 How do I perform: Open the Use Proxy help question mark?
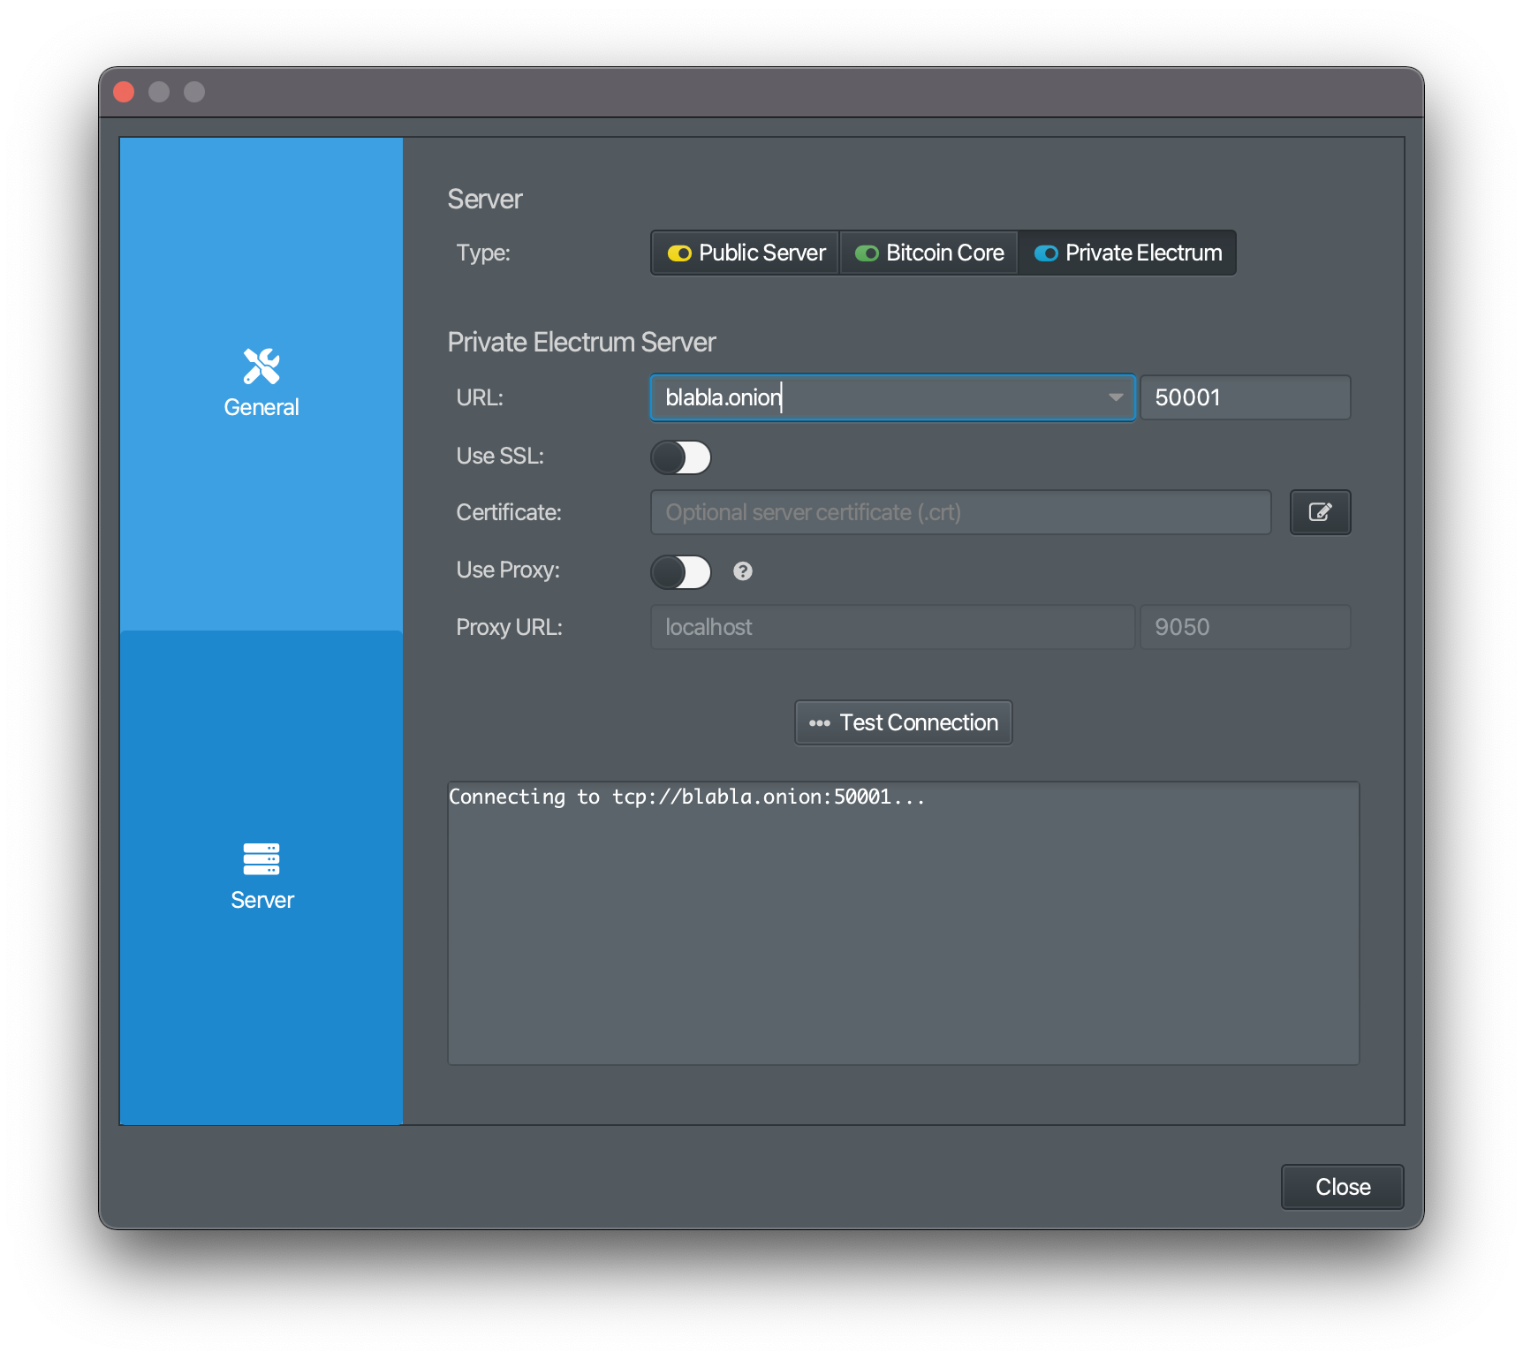click(x=743, y=571)
